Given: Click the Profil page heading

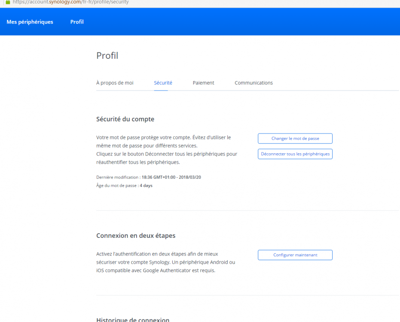Looking at the screenshot, I should click(107, 55).
